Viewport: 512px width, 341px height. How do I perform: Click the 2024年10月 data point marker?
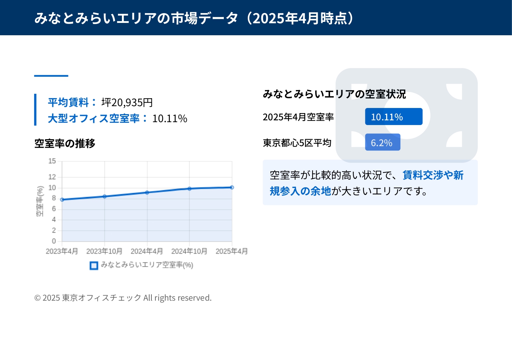[x=190, y=189]
